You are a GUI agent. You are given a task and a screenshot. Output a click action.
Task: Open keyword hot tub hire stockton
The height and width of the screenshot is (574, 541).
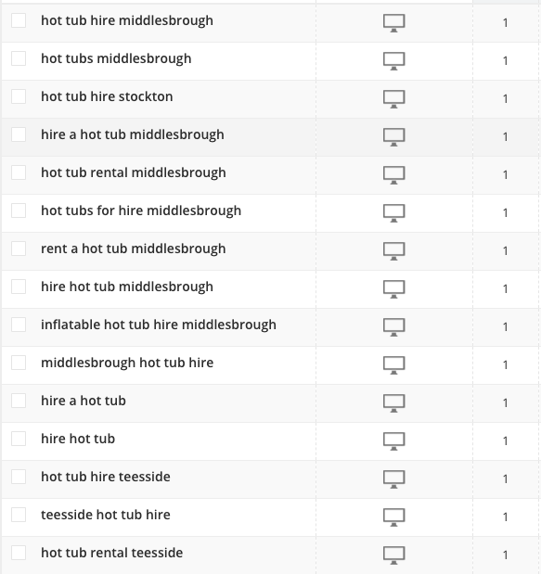point(107,96)
